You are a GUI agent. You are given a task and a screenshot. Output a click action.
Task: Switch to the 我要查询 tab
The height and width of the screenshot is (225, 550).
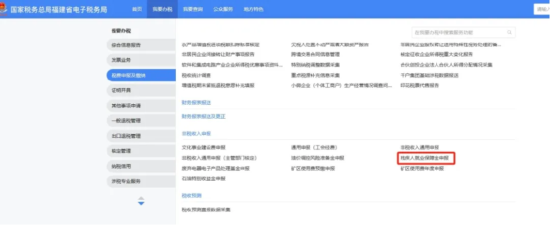pos(193,9)
